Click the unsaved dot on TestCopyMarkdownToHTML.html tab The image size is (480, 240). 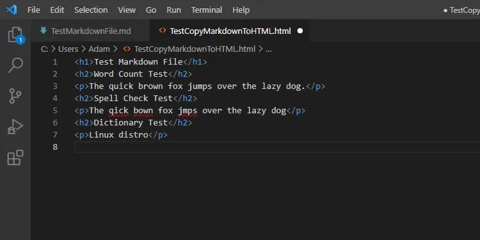pyautogui.click(x=300, y=31)
